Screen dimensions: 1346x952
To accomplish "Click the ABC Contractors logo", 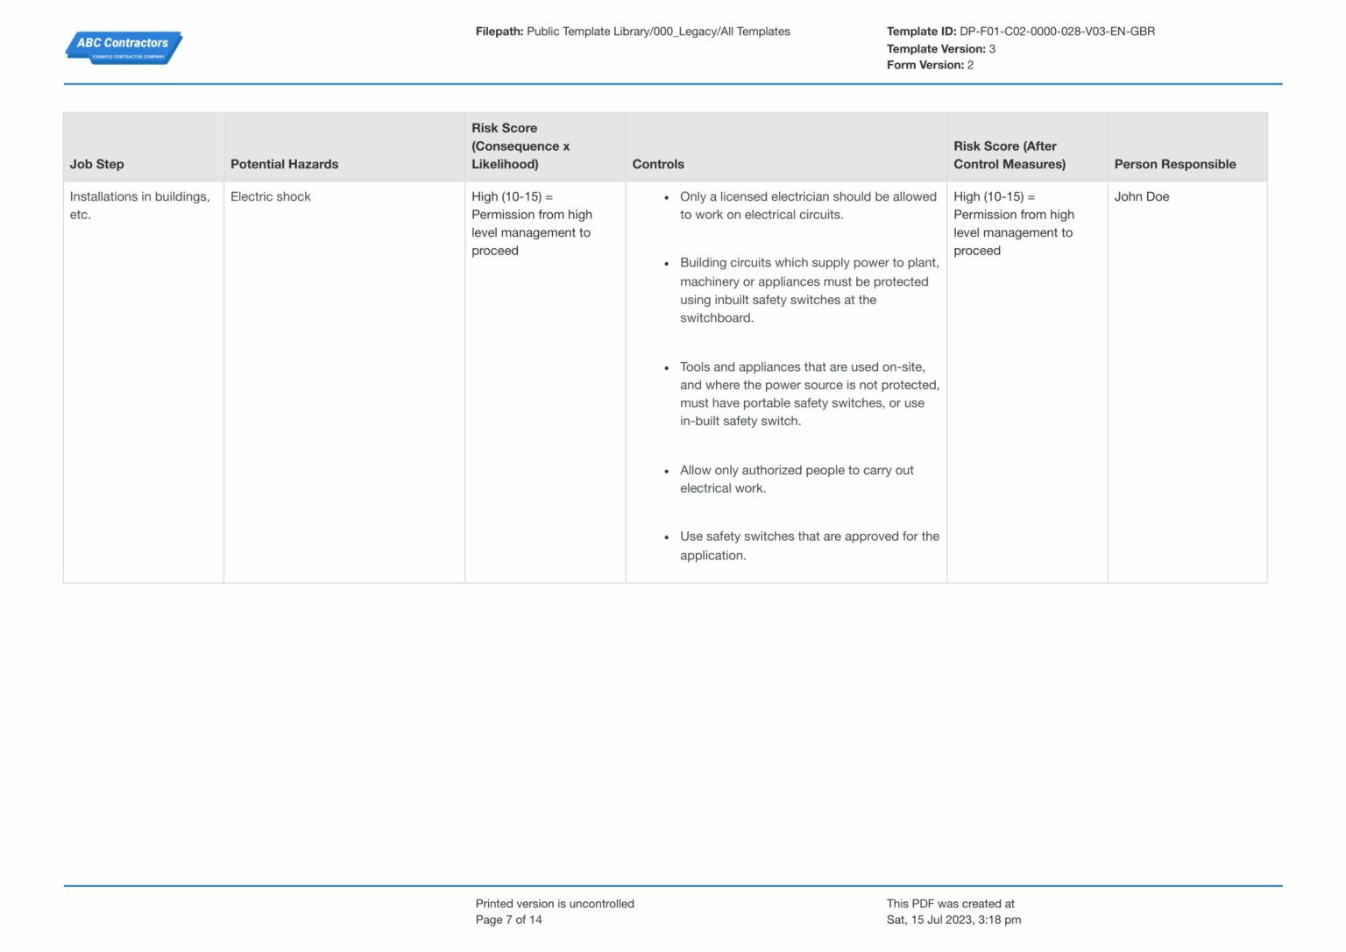I will click(123, 47).
